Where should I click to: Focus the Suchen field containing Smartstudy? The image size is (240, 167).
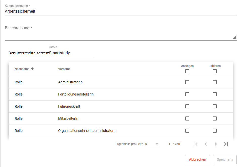(72, 53)
